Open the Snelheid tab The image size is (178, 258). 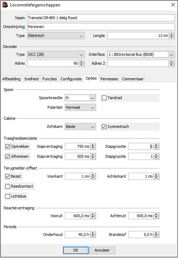(31, 79)
